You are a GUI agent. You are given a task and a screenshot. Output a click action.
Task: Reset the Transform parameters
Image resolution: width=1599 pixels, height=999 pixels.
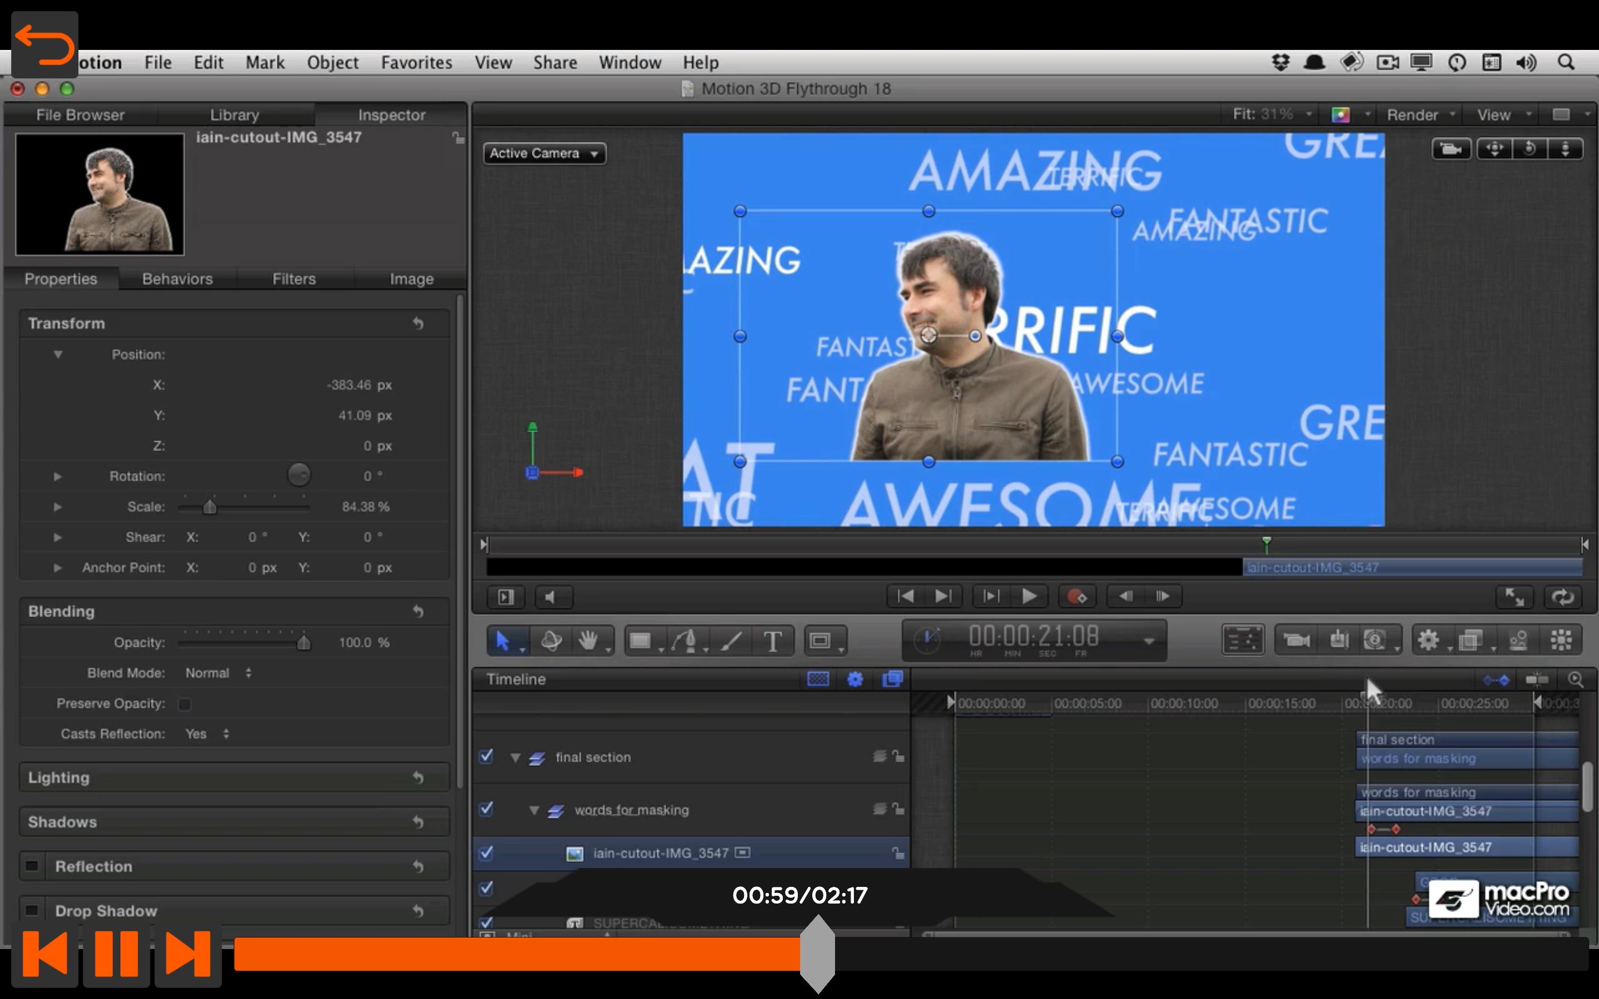coord(418,323)
